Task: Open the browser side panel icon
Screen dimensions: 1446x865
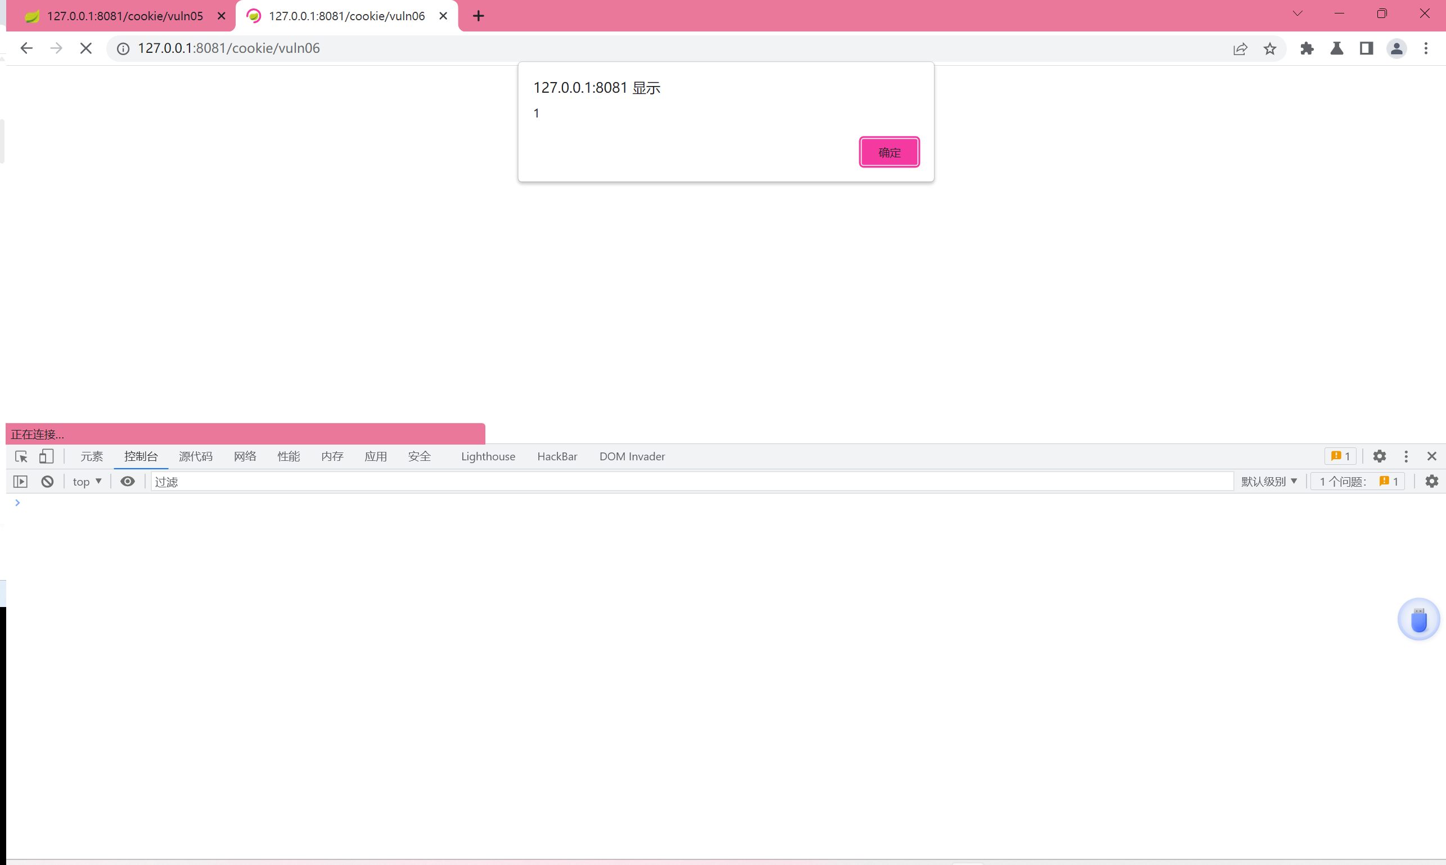Action: (1366, 48)
